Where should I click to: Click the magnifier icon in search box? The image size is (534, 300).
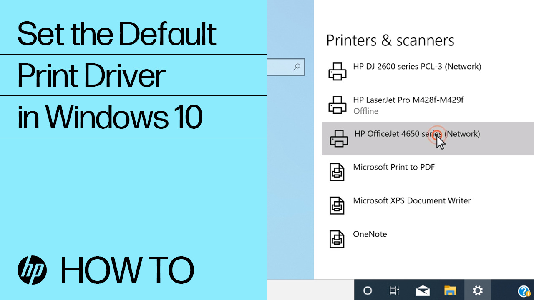297,67
